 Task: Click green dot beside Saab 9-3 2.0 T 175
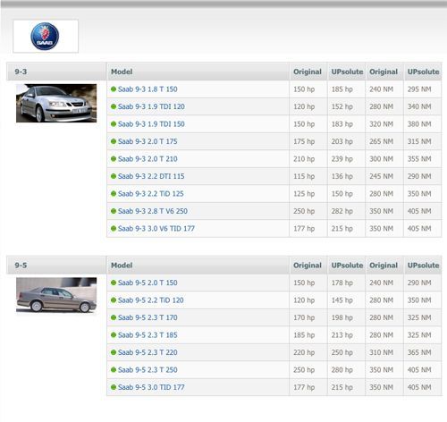pos(114,141)
